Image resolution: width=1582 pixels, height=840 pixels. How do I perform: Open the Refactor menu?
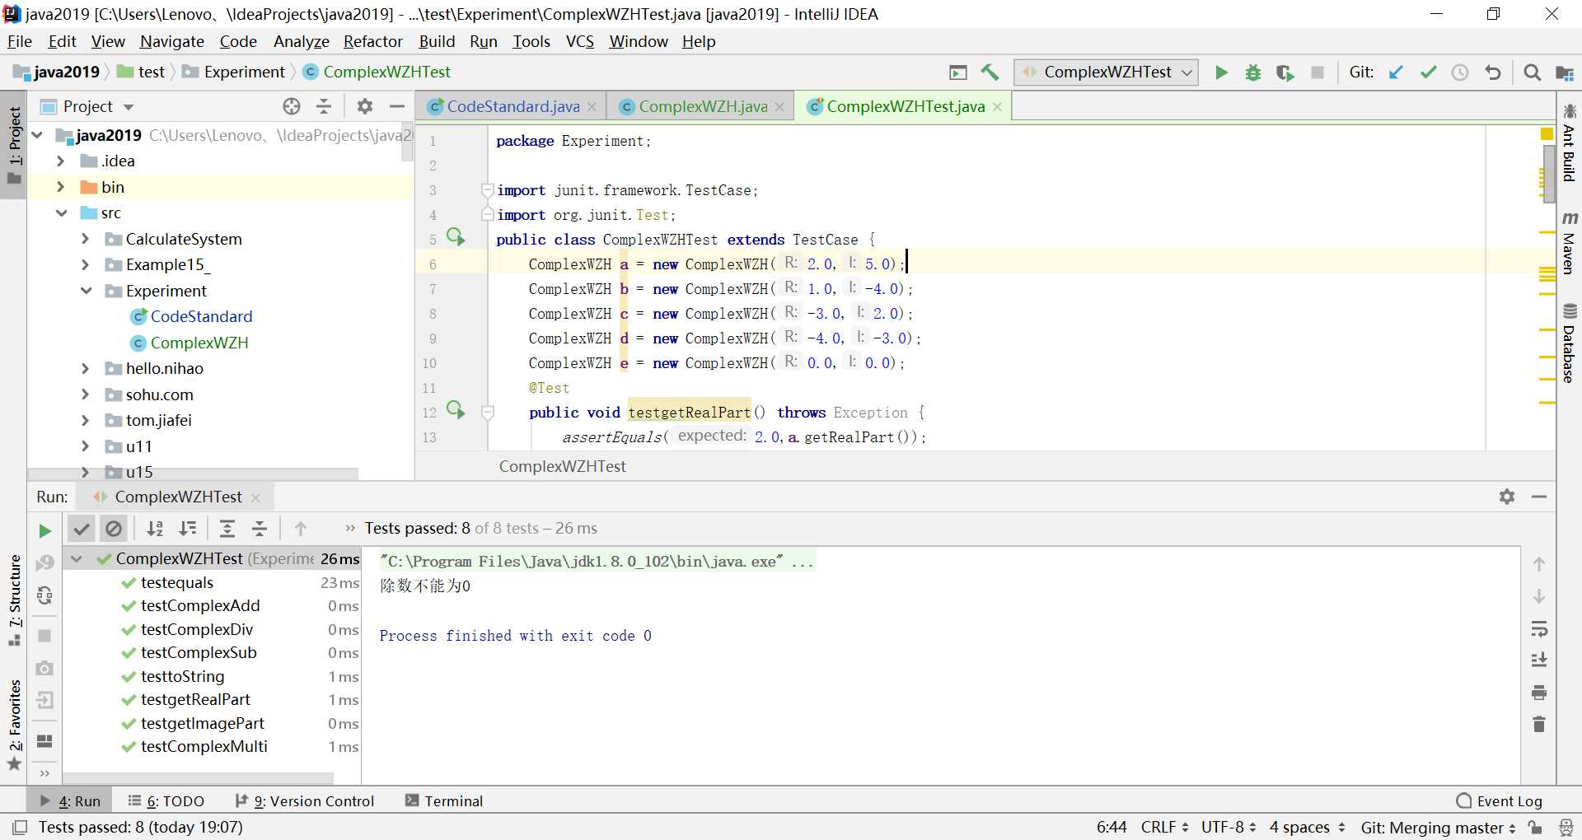pos(372,41)
